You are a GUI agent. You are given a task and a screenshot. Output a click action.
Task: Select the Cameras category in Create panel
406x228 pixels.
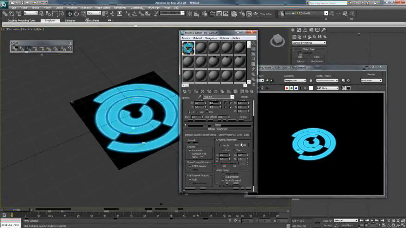[310, 37]
